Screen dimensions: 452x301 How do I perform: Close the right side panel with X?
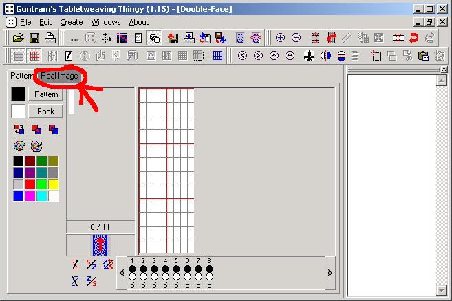coord(444,70)
